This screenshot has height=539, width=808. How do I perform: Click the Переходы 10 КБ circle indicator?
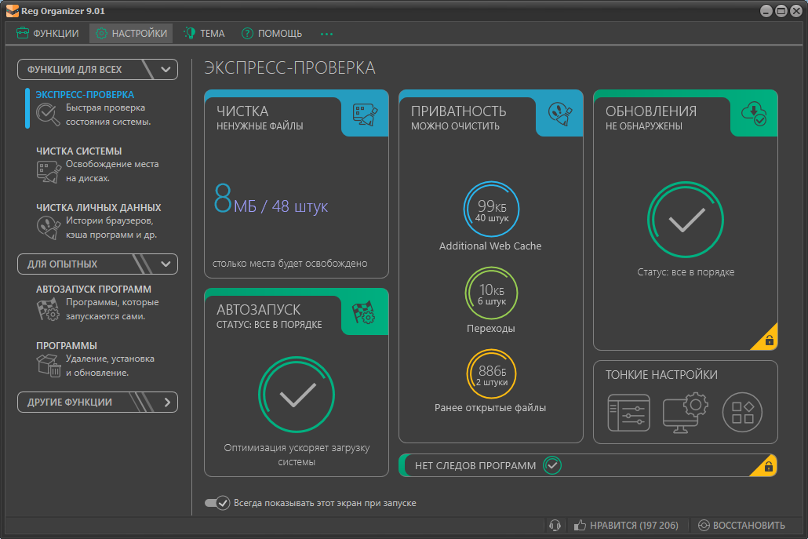(x=491, y=293)
